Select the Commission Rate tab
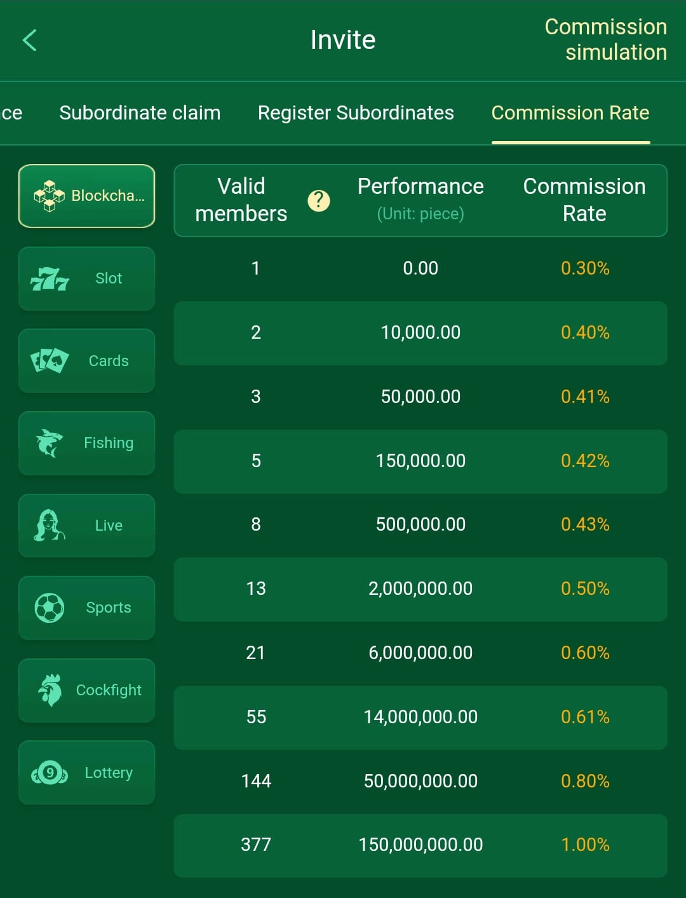Viewport: 686px width, 898px height. click(x=570, y=113)
